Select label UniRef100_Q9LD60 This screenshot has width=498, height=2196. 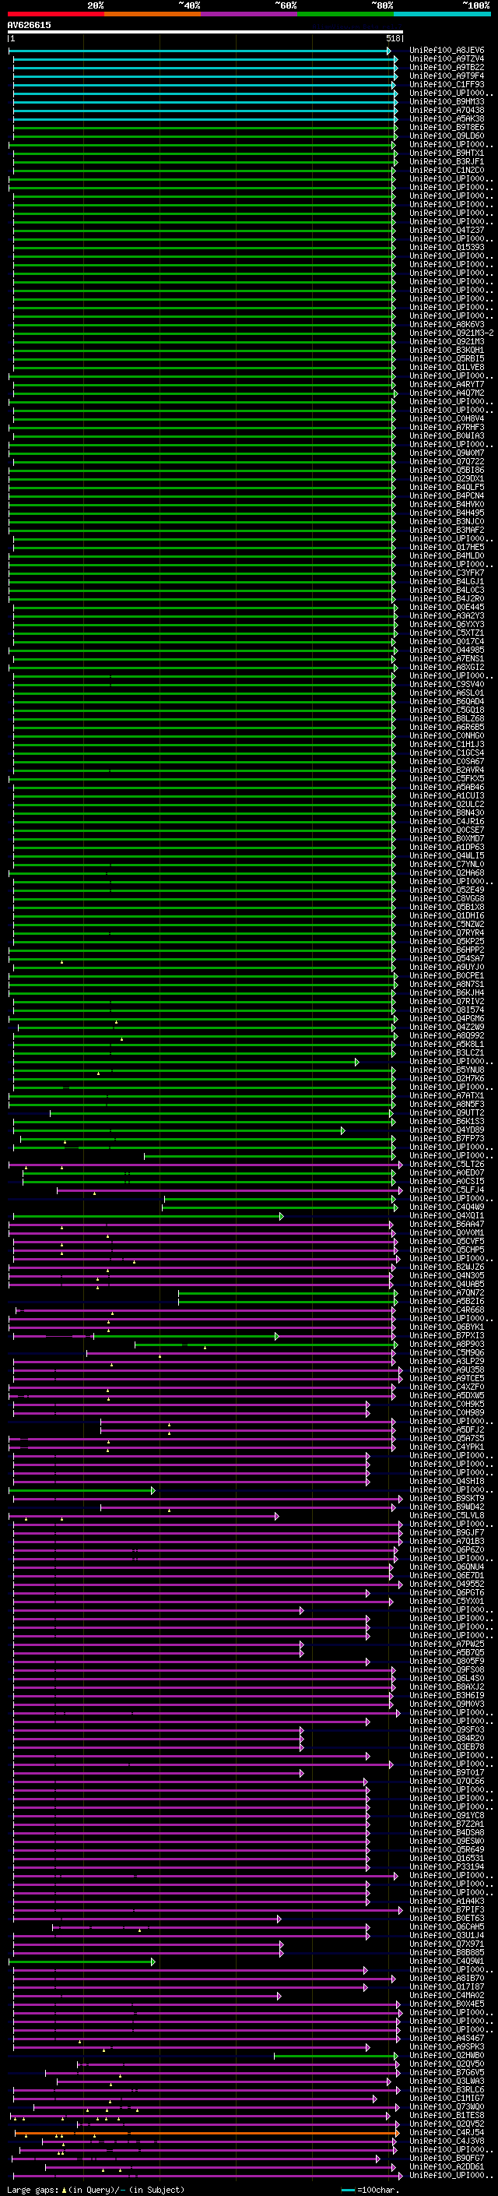point(447,136)
